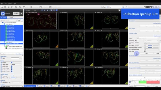Click Show Advanced in Mask Cameras section
Screen dimensions: 161x90
point(157,23)
